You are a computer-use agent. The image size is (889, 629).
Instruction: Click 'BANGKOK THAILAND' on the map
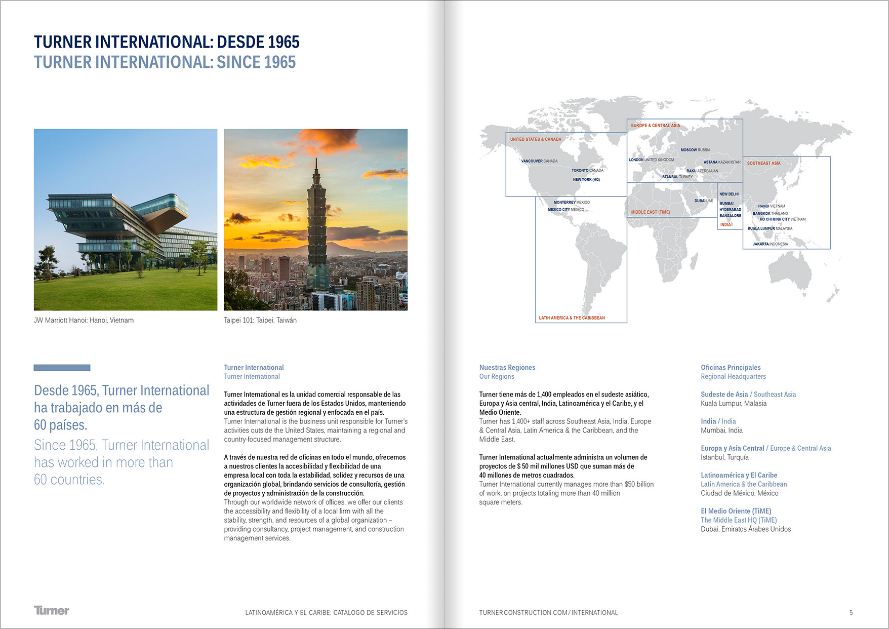770,213
